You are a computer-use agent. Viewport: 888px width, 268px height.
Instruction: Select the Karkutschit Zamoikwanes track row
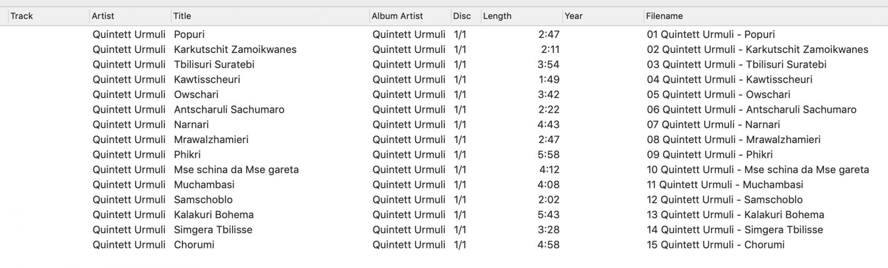pos(235,49)
